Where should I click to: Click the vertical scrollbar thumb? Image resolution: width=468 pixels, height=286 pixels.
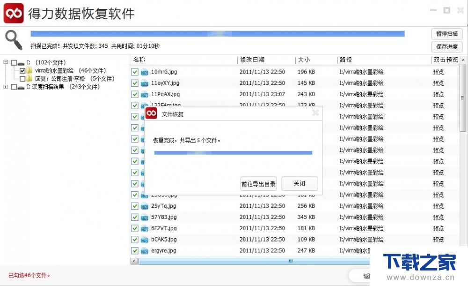tap(463, 98)
